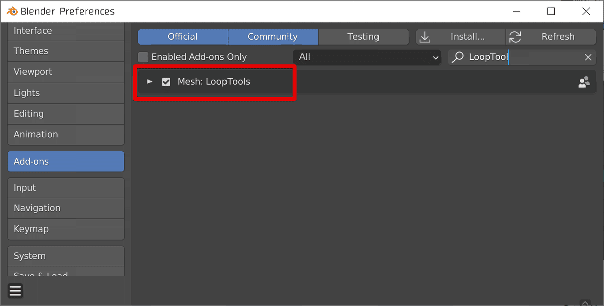
Task: Open the Lights preferences section
Action: pyautogui.click(x=66, y=93)
